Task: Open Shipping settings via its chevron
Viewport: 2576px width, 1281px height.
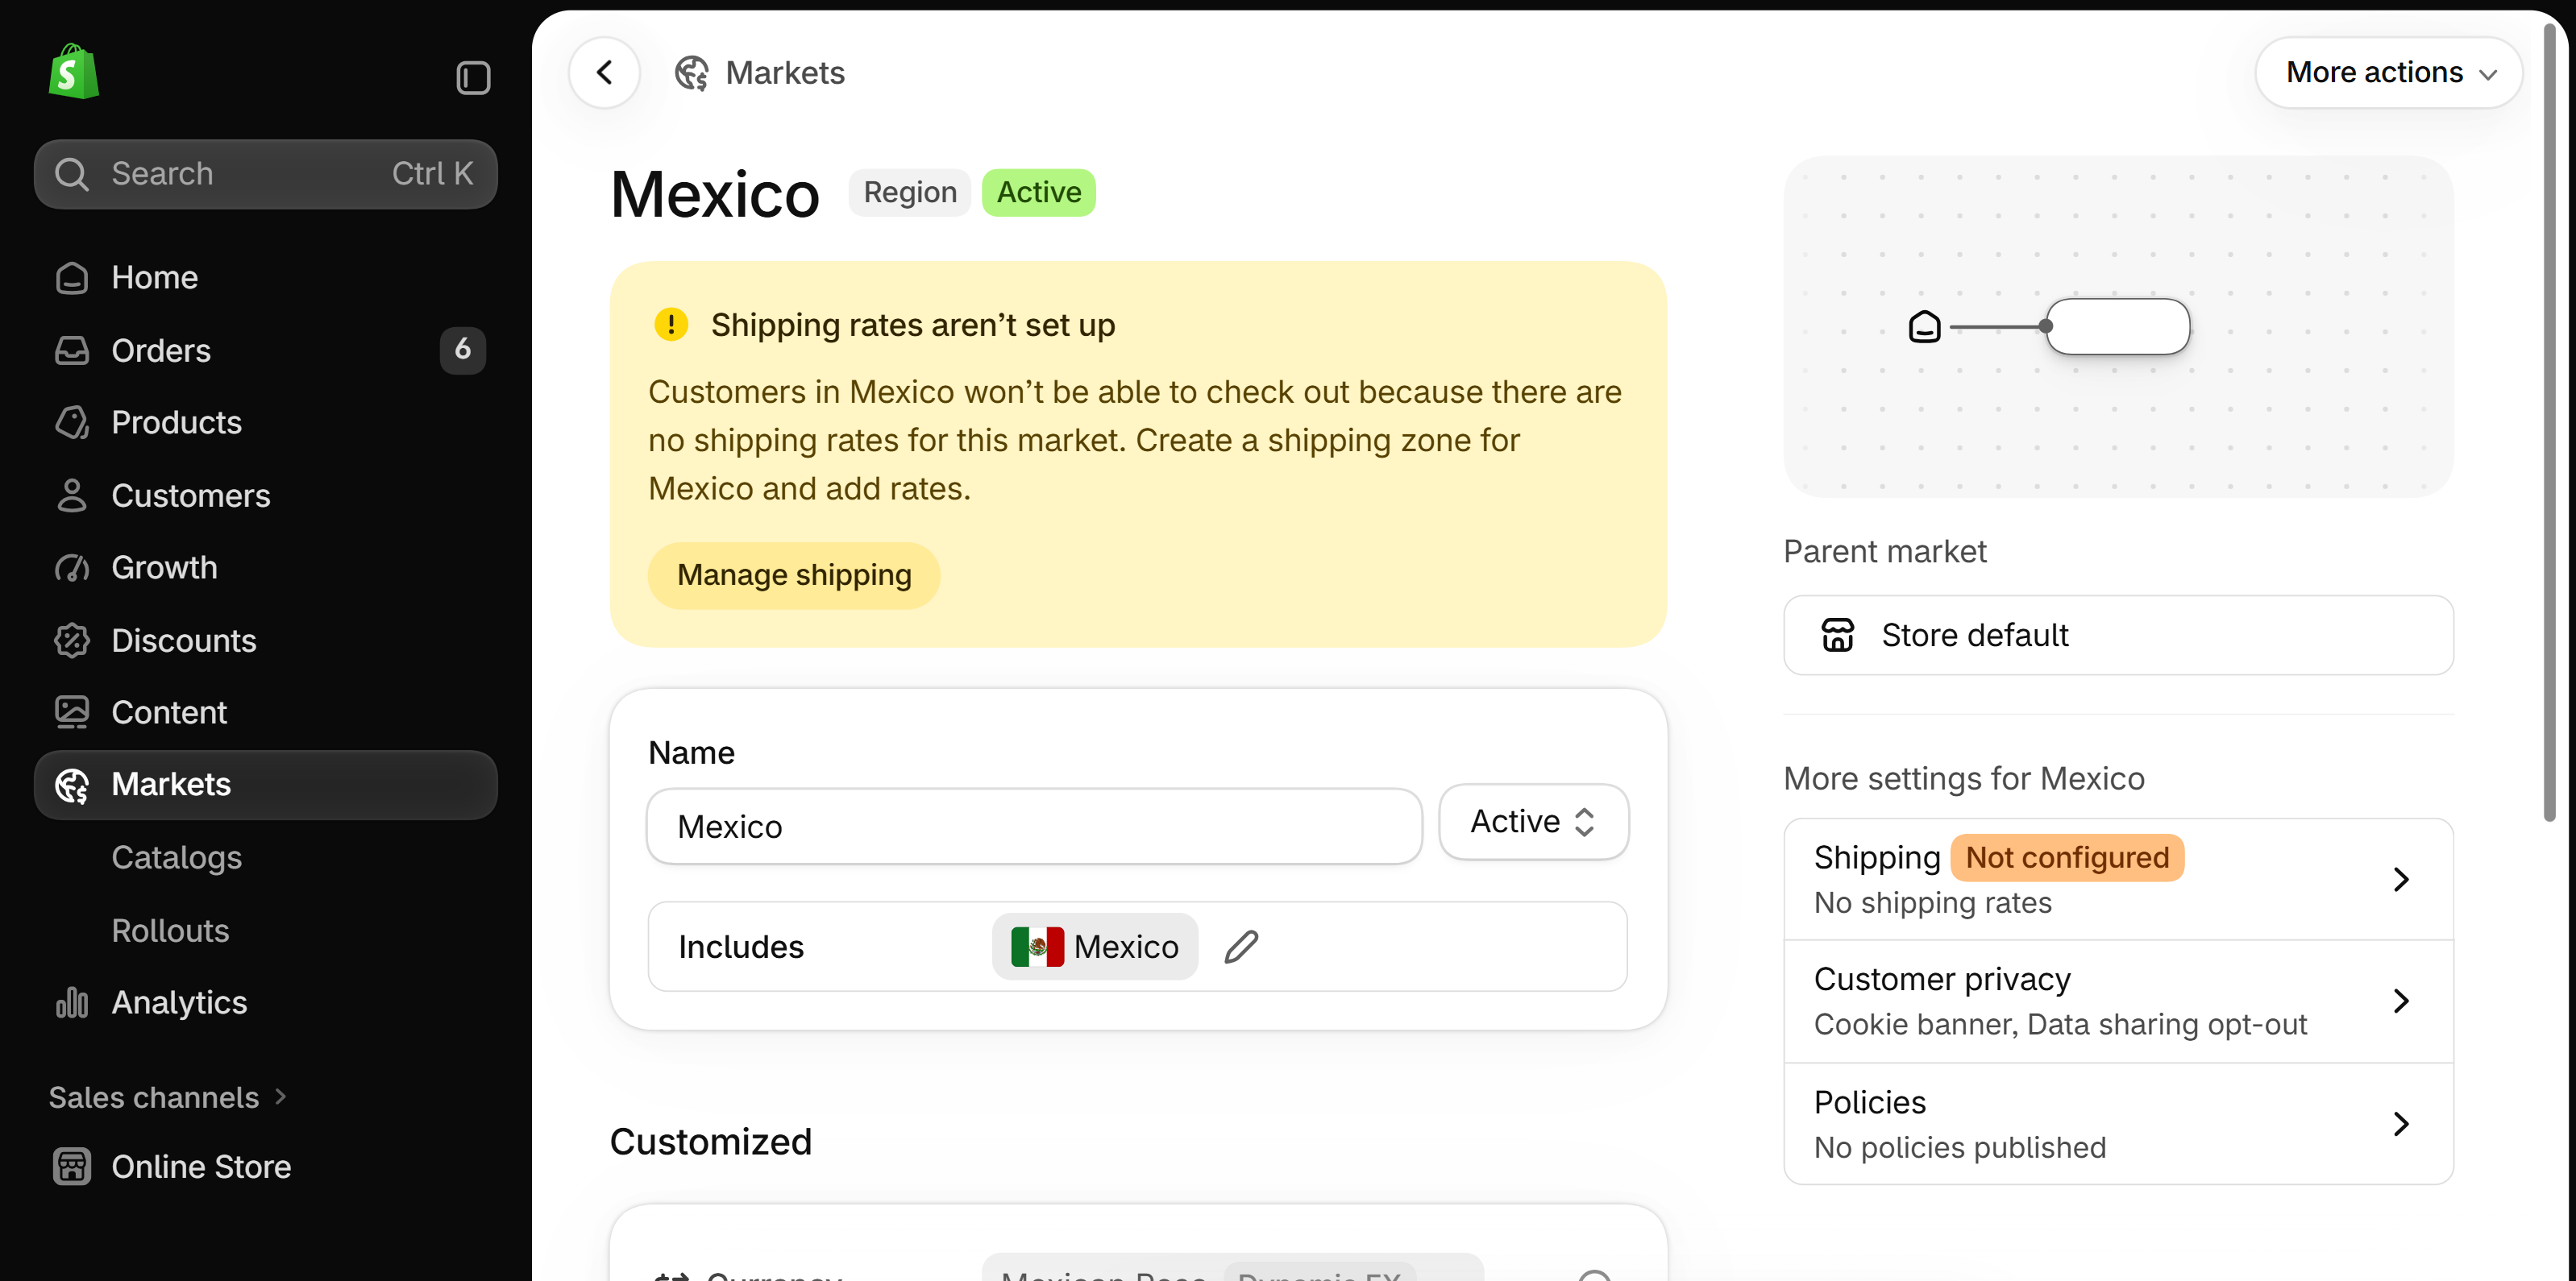Action: 2401,879
